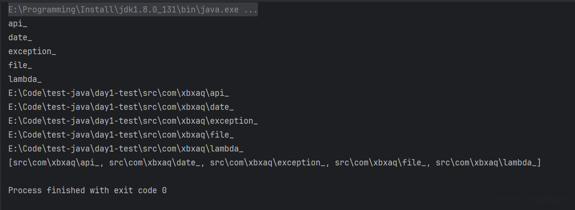Image resolution: width=575 pixels, height=210 pixels.
Task: Click src\com\xbxaq\exception_ in the bracketed list
Action: pyautogui.click(x=268, y=163)
